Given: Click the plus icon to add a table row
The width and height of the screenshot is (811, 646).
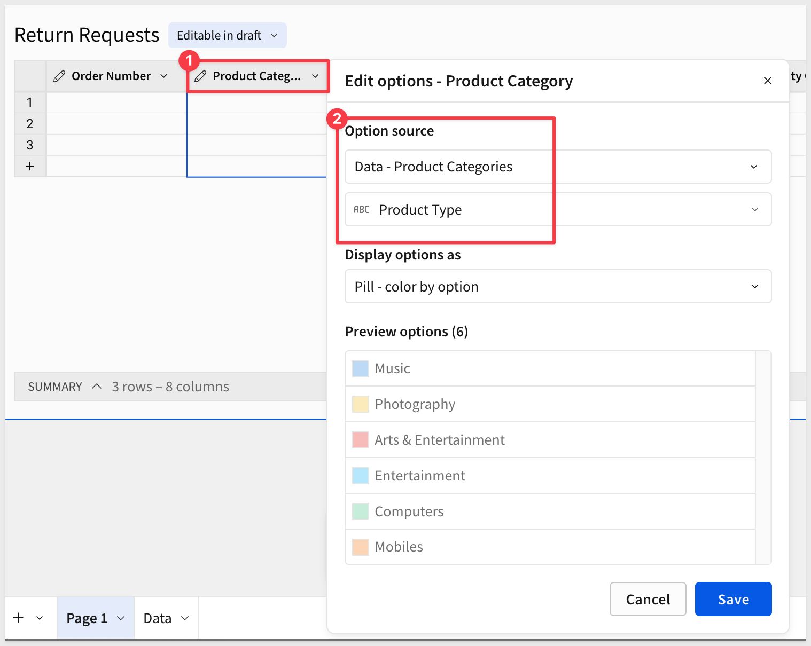Looking at the screenshot, I should [30, 166].
